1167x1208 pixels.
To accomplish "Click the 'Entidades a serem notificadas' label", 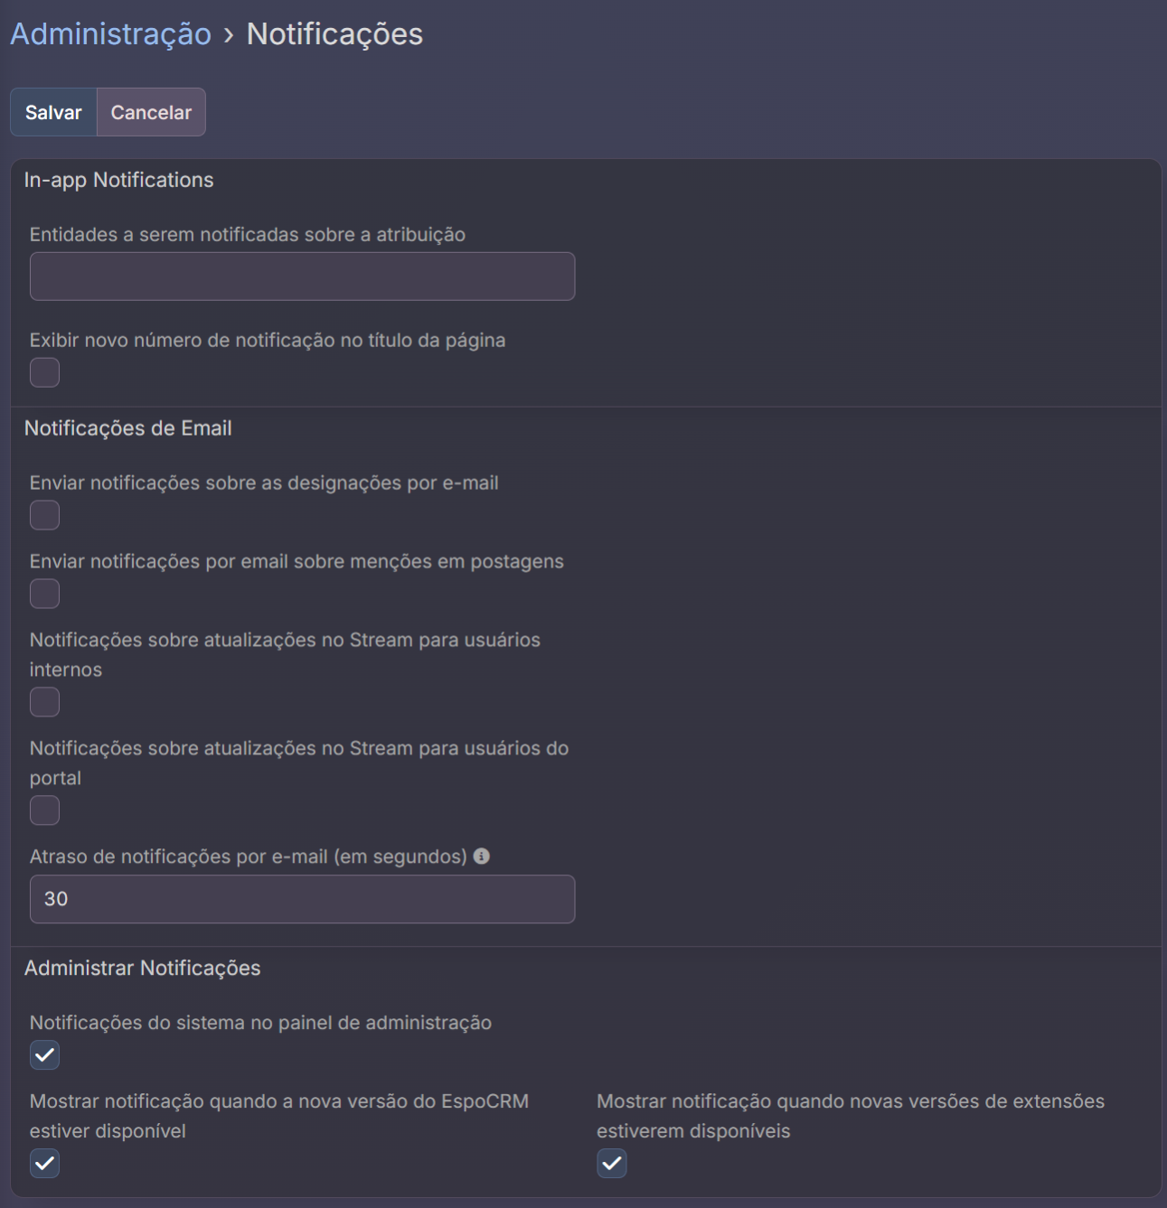I will tap(247, 235).
